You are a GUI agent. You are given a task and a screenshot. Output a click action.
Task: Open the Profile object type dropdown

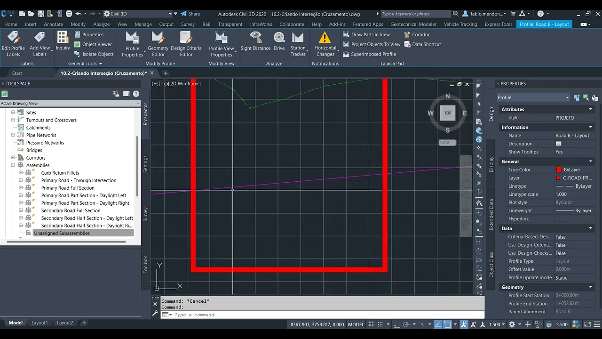click(533, 97)
